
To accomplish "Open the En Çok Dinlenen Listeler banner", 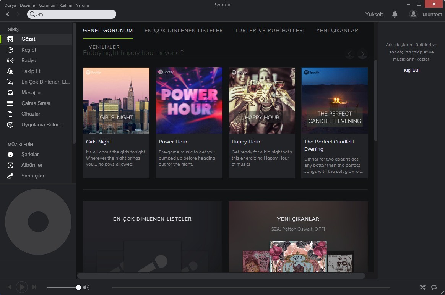I will pyautogui.click(x=153, y=237).
